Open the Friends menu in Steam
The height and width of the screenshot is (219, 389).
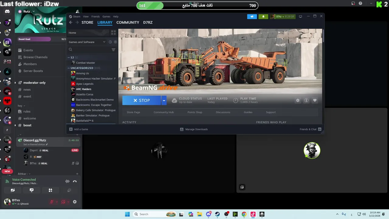[x=95, y=16]
